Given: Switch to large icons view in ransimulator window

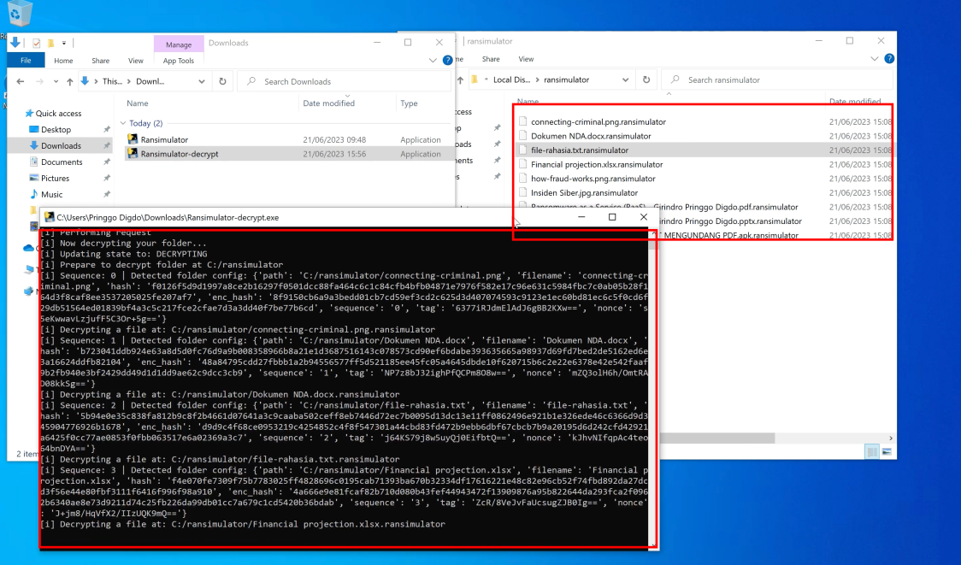Looking at the screenshot, I should pyautogui.click(x=887, y=451).
